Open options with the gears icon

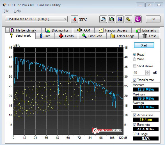[128, 19]
